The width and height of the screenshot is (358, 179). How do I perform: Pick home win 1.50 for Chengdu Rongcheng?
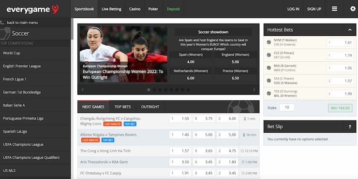(x=180, y=119)
